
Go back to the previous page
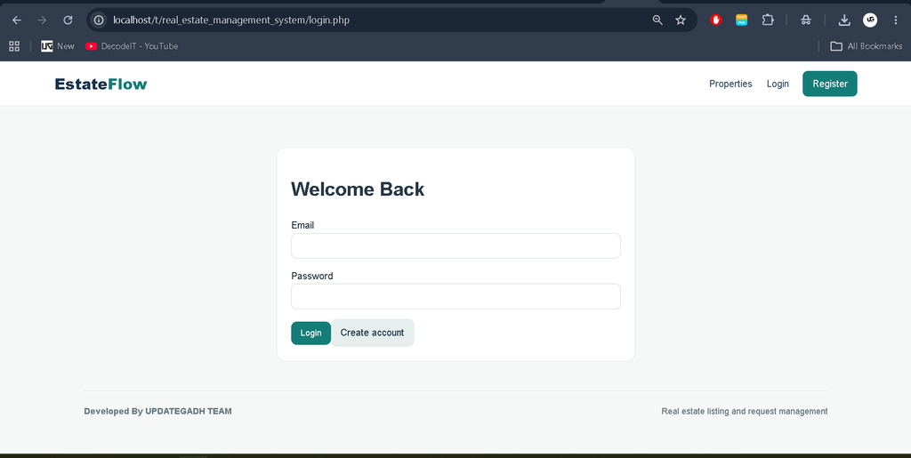17,20
